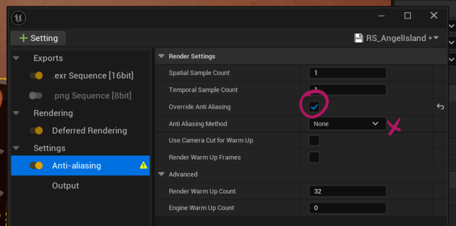Enable Render Warm Up Frames checkbox
The height and width of the screenshot is (226, 456).
[x=314, y=158]
